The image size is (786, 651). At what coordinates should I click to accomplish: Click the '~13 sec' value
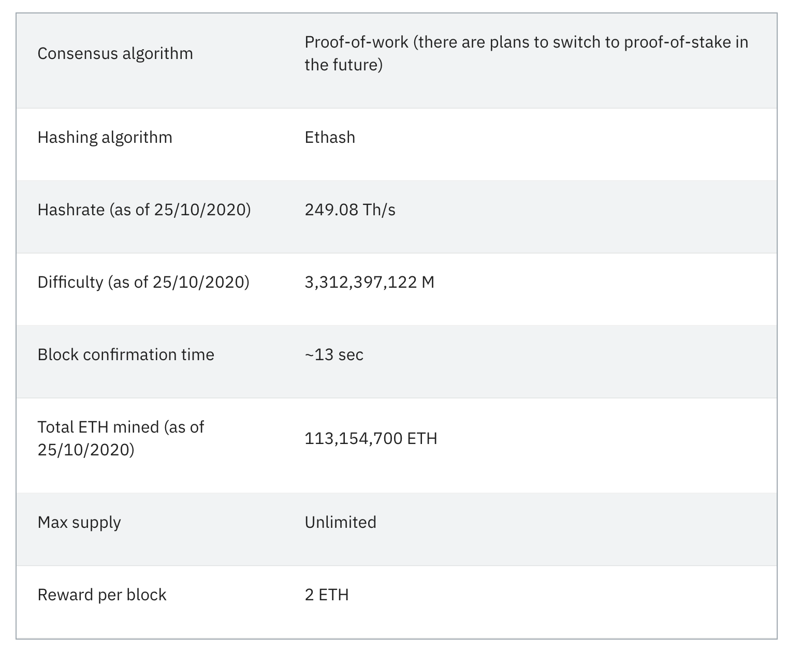(x=334, y=354)
